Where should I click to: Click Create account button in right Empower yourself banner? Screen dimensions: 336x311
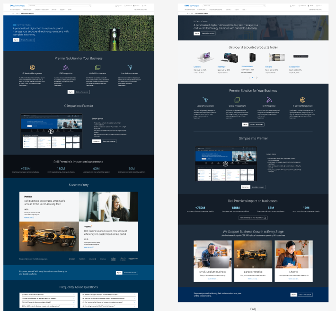pyautogui.click(x=305, y=295)
